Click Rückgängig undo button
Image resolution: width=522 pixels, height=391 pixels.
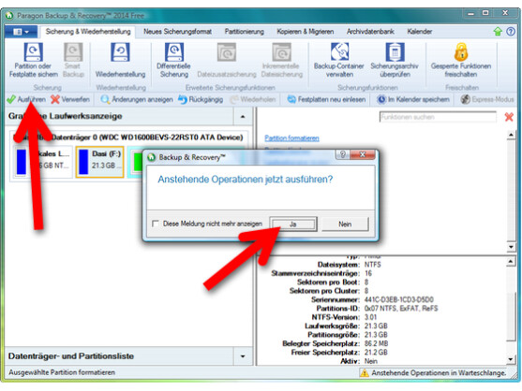pyautogui.click(x=201, y=99)
